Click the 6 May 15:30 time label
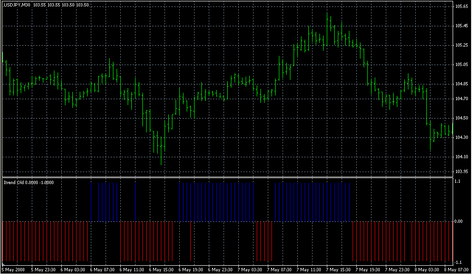The width and height of the screenshot is (472, 274). tap(161, 270)
